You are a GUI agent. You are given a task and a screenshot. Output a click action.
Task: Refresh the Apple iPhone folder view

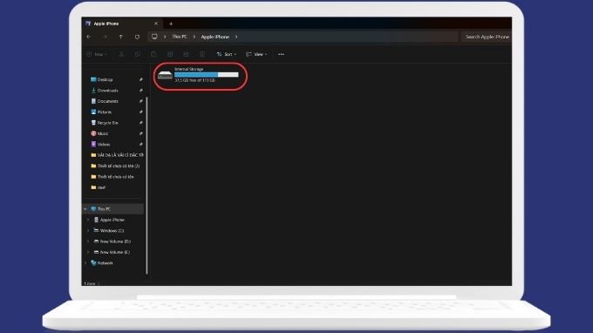(x=137, y=37)
